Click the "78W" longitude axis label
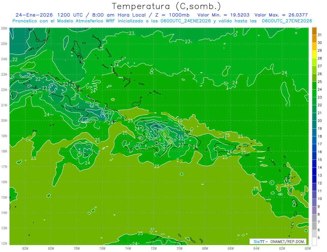Image resolution: width=327 pixels, height=252 pixels. [x=77, y=248]
